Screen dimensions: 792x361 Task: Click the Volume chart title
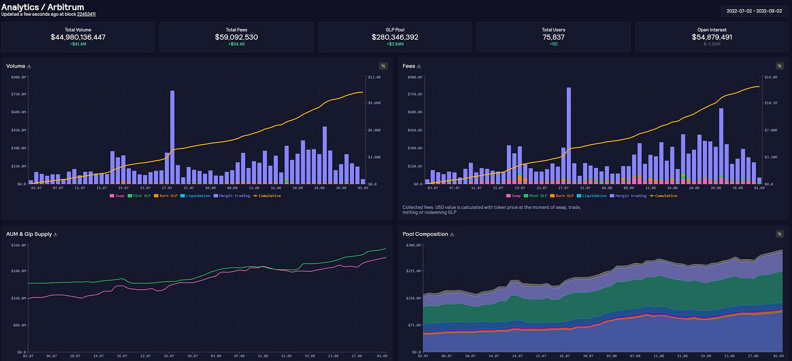click(x=16, y=66)
